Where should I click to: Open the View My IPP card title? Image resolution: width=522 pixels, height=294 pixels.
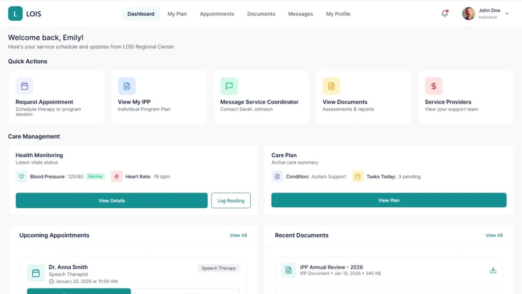(134, 102)
